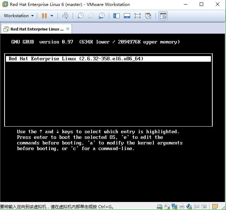Toggle the library sidebar view
The width and height of the screenshot is (226, 210).
[x=117, y=16]
